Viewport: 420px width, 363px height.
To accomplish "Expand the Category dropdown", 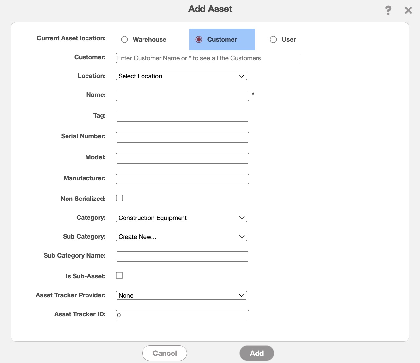I will point(181,218).
